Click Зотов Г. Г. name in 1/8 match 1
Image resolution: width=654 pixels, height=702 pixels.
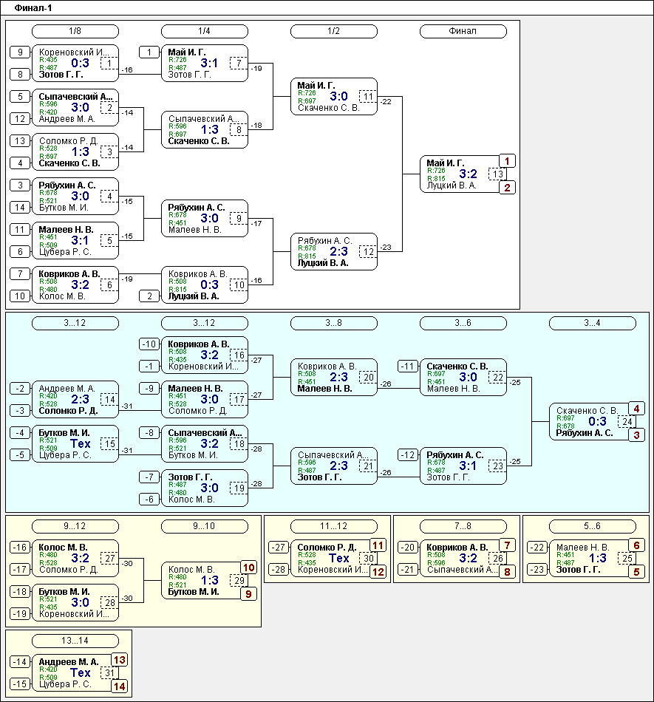(x=61, y=75)
